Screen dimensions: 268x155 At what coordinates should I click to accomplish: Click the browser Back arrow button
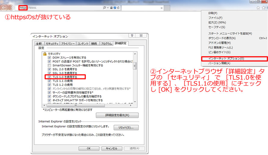[x=4, y=7]
